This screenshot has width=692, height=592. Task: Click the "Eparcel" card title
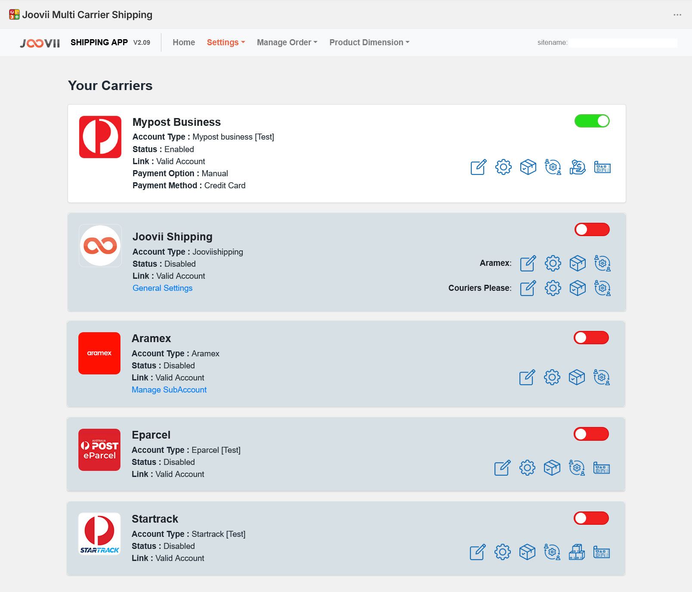click(151, 435)
